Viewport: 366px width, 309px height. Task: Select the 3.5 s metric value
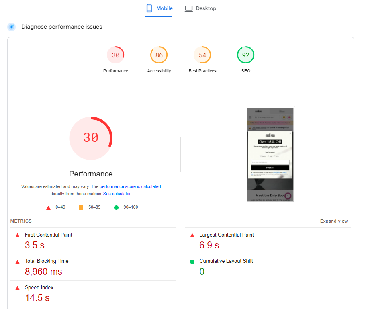(x=35, y=245)
